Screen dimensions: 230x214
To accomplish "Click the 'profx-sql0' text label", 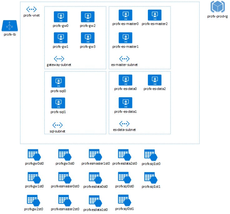I will click(58, 91).
